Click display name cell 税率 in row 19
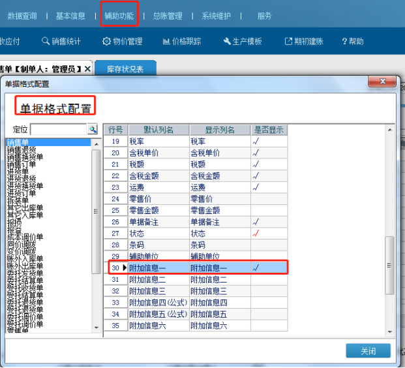 point(220,142)
